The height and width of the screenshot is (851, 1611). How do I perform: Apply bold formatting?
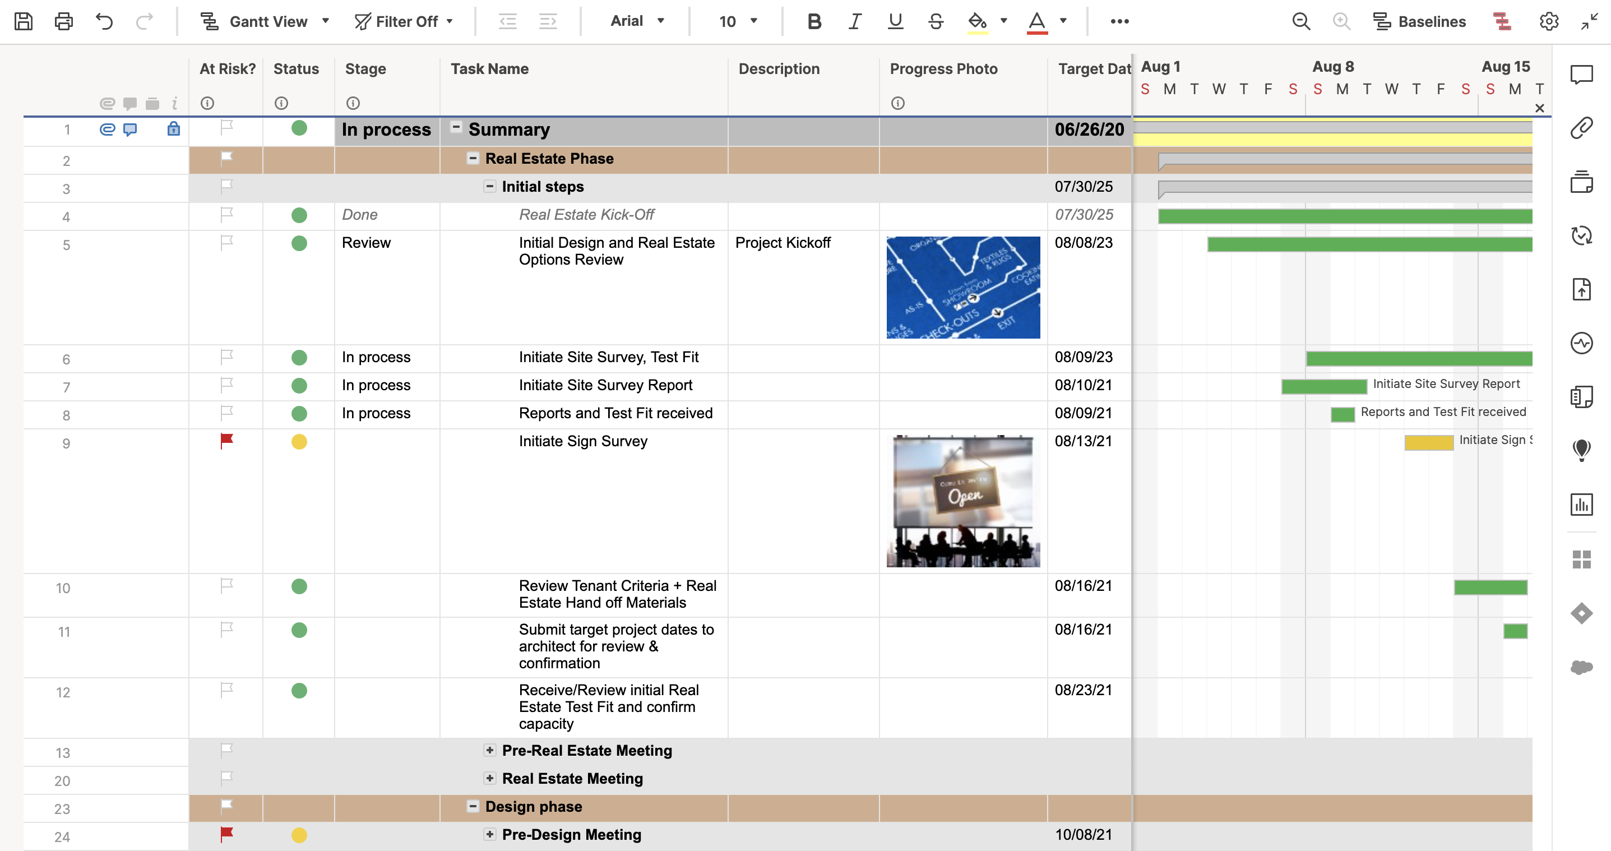pos(814,21)
